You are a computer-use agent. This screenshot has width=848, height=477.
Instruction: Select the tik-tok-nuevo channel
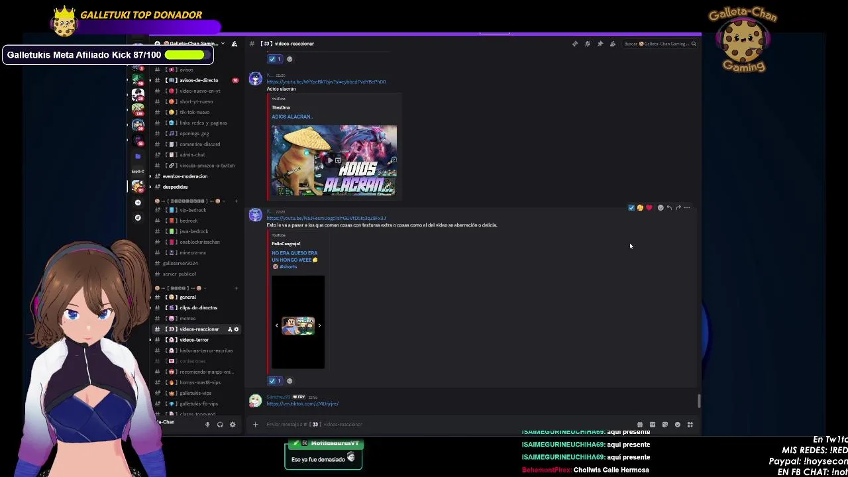(195, 112)
